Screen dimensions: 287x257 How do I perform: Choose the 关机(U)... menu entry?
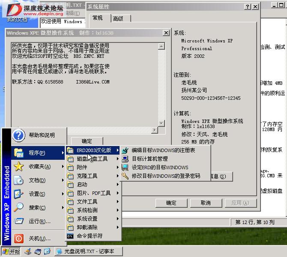tap(39, 239)
